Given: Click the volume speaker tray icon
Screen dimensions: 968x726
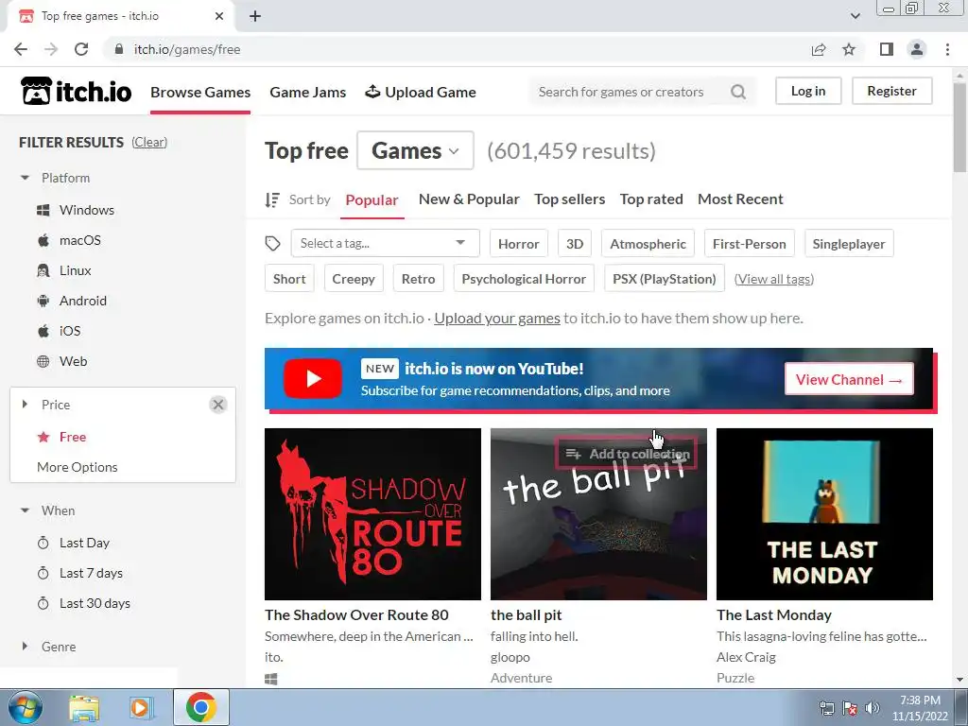Looking at the screenshot, I should click(x=872, y=708).
